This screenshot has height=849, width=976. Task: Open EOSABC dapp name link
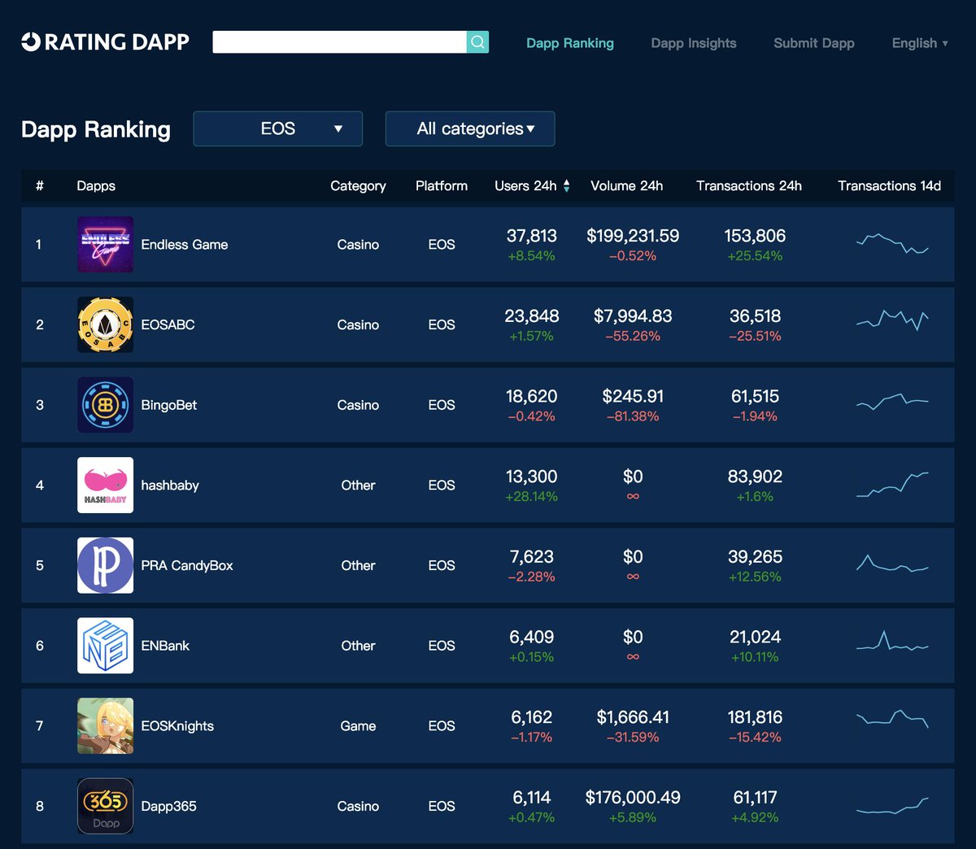click(168, 324)
